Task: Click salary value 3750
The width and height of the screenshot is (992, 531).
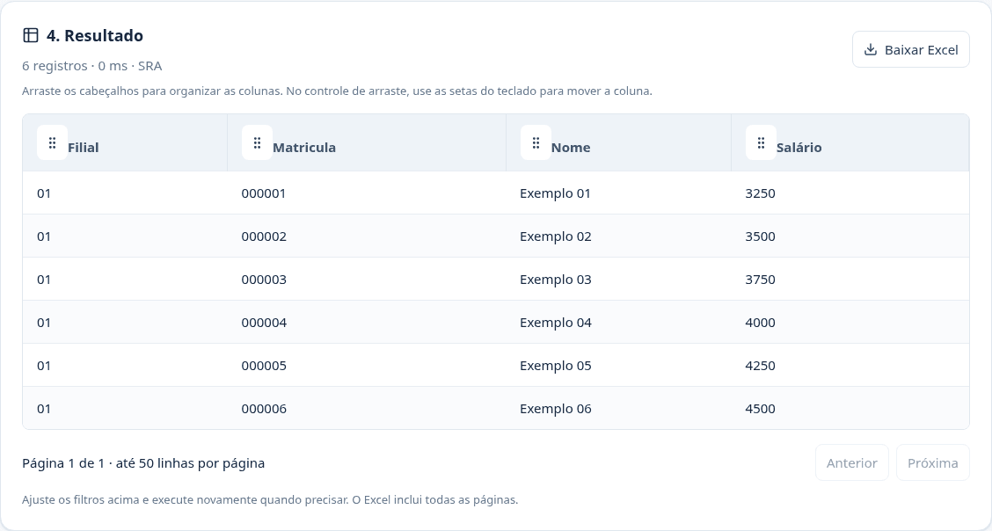Action: (760, 280)
